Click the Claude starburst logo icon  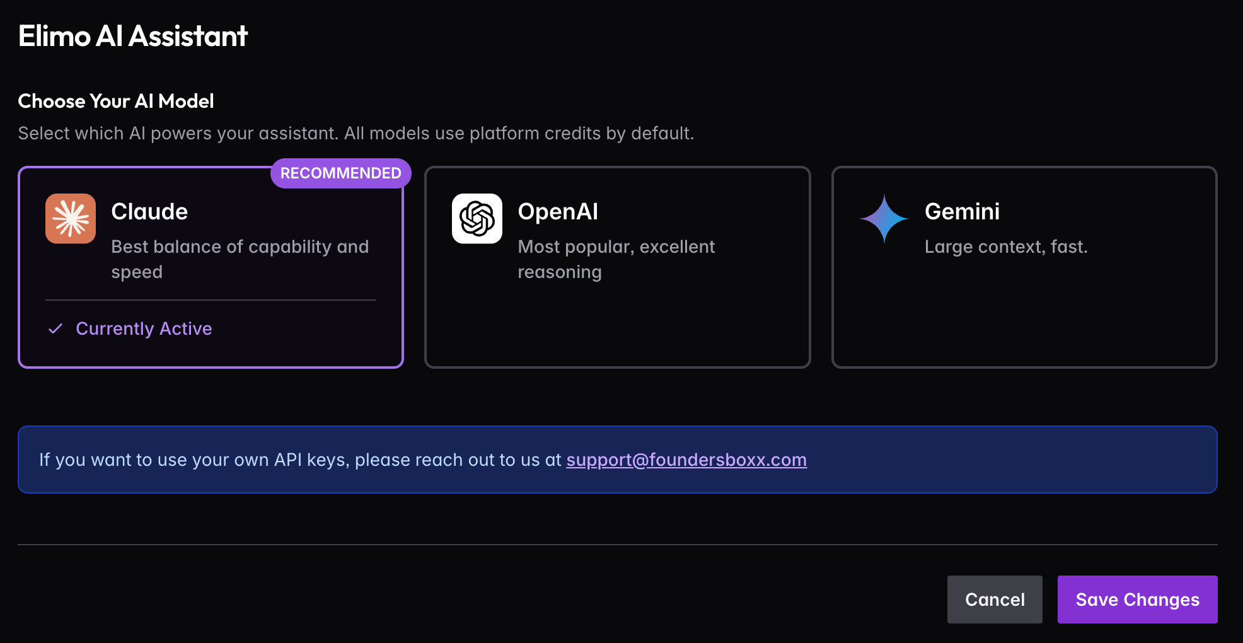pyautogui.click(x=71, y=219)
